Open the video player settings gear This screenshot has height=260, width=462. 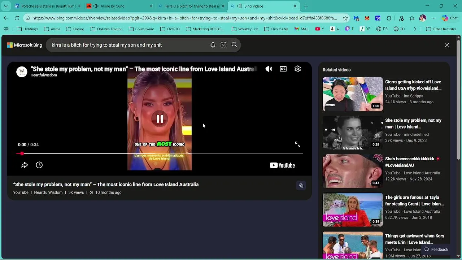[297, 69]
